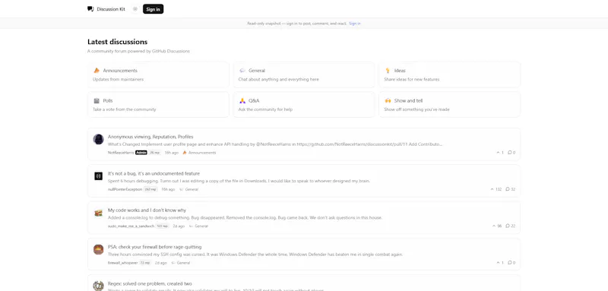Open the Show and tell category card title
608x291 pixels.
[408, 101]
